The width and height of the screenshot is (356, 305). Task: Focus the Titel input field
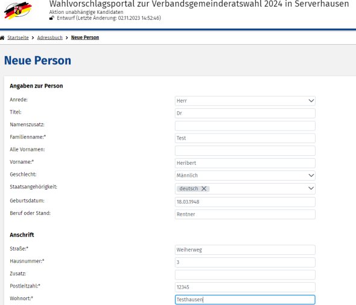245,113
